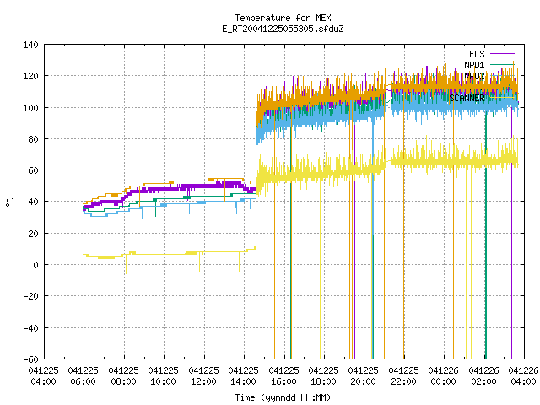Screen dimensions: 540x405
Task: Click the x-axis tick '041226 02:00'
Action: coord(483,376)
